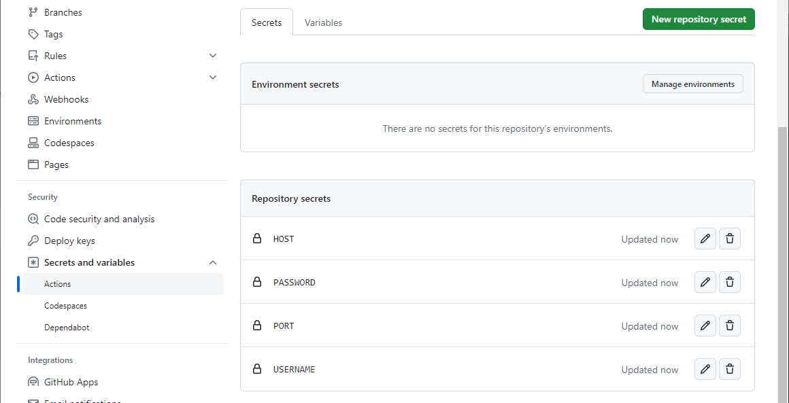Select the Secrets tab

click(267, 22)
